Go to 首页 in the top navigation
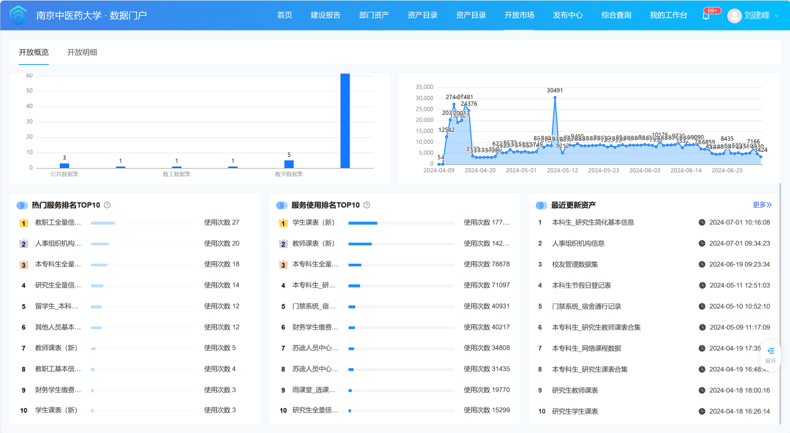The image size is (790, 433). (285, 15)
